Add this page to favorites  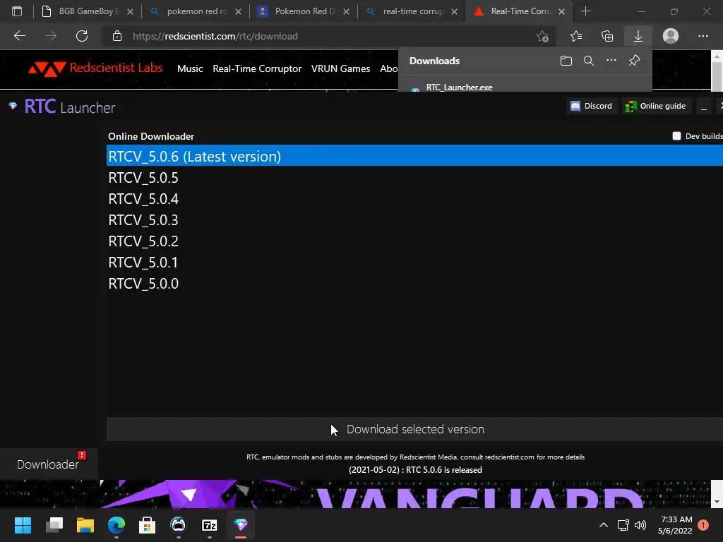coord(543,36)
